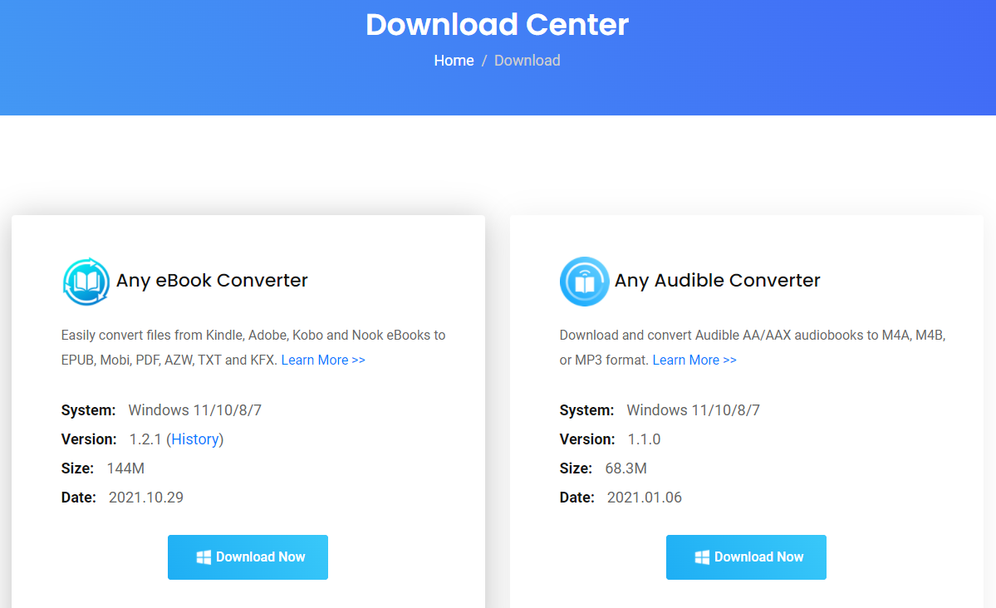Select the eBook Converter version 1.2.1 text
Screen dimensions: 996x608
tap(145, 439)
